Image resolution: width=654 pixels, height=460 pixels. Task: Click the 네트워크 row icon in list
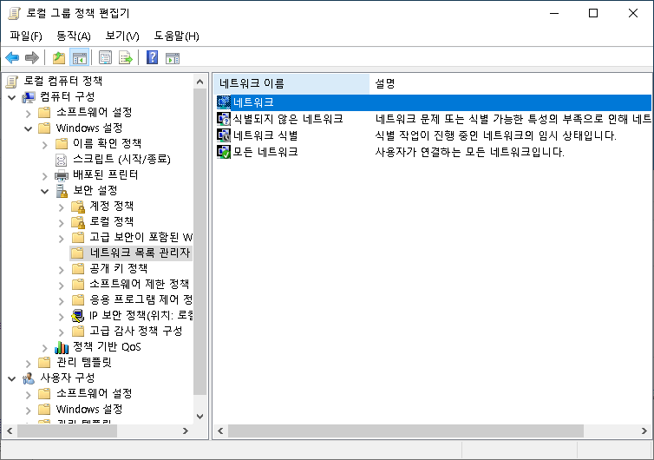(224, 102)
